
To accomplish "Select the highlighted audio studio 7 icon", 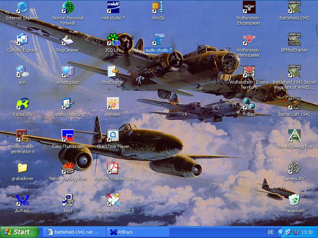I will (x=158, y=40).
